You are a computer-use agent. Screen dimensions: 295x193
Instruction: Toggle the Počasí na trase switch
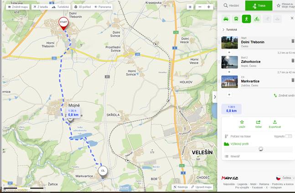[x=289, y=136]
